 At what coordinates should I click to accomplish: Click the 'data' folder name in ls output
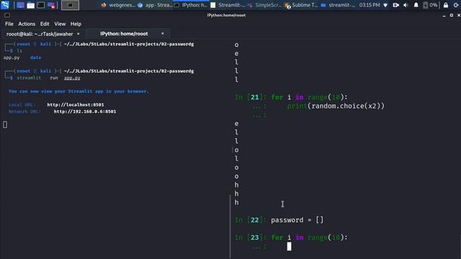click(35, 58)
